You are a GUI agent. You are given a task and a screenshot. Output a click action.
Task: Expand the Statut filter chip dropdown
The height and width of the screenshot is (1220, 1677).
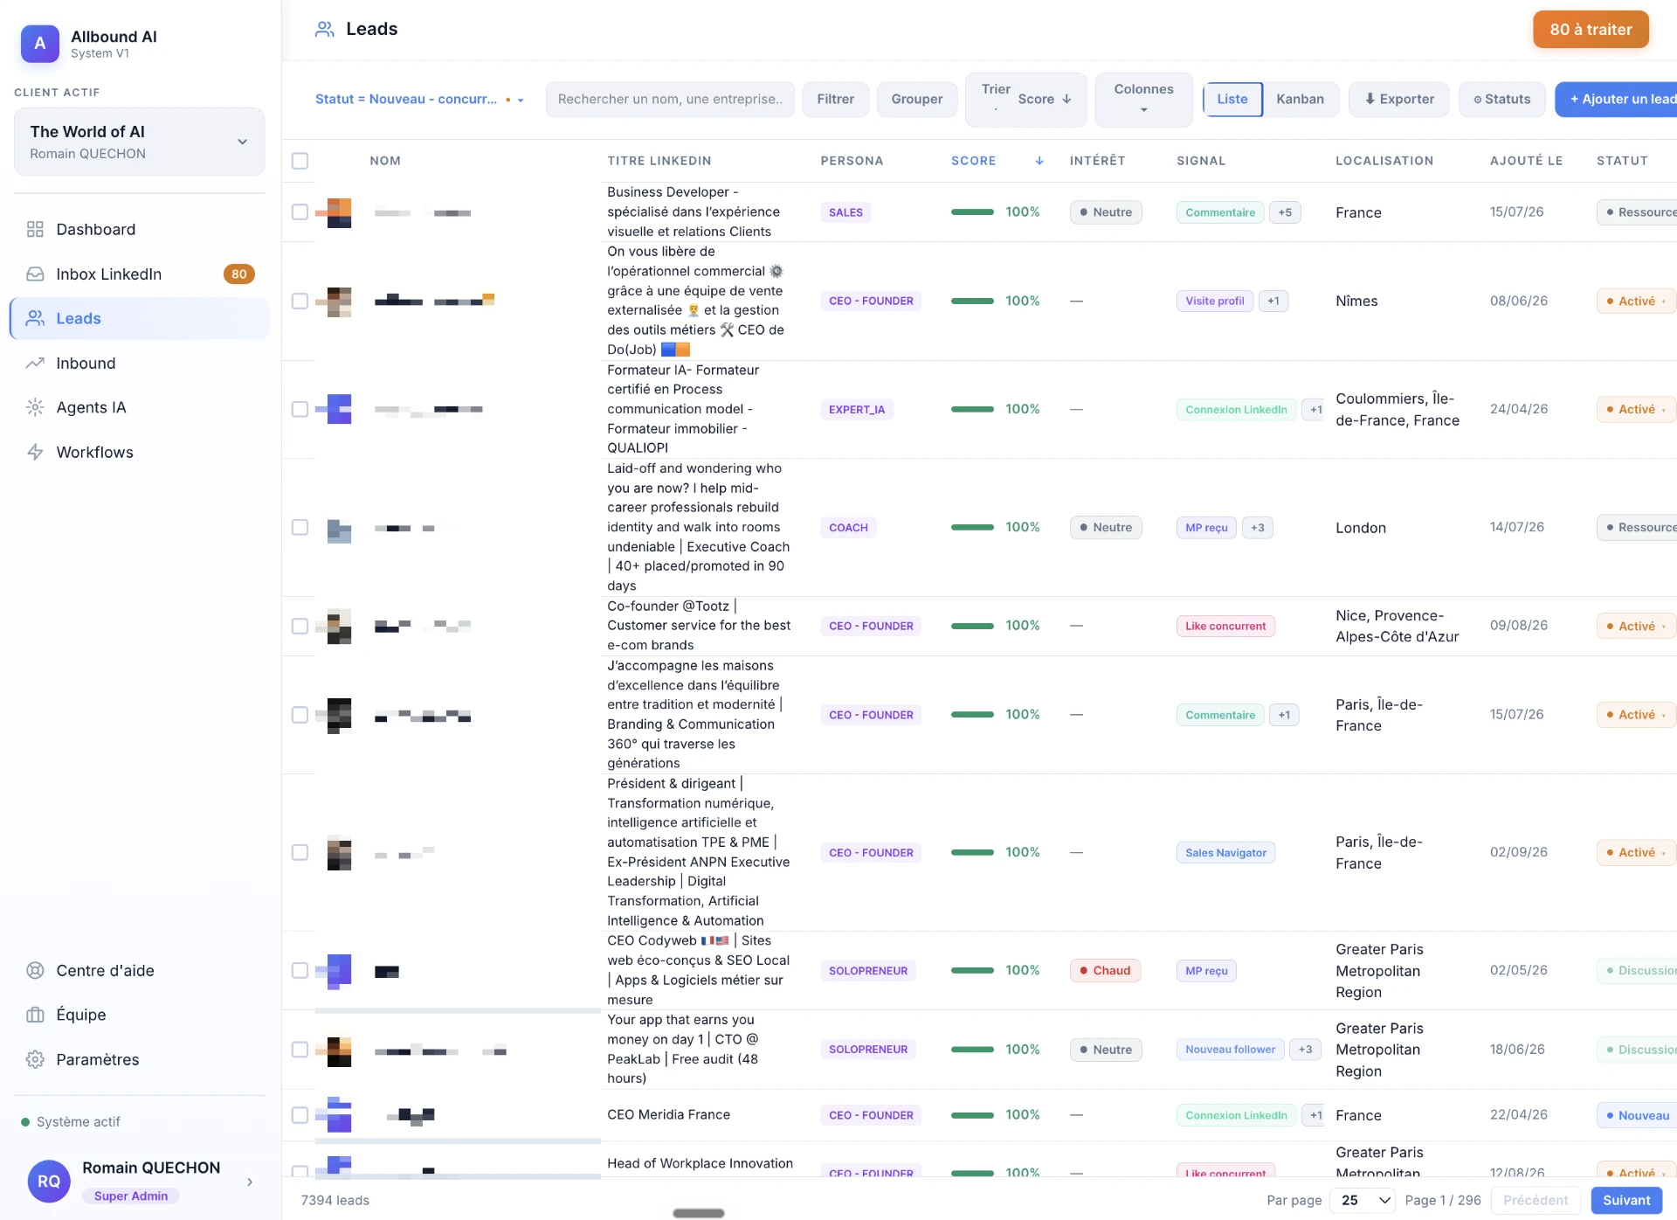pos(521,100)
